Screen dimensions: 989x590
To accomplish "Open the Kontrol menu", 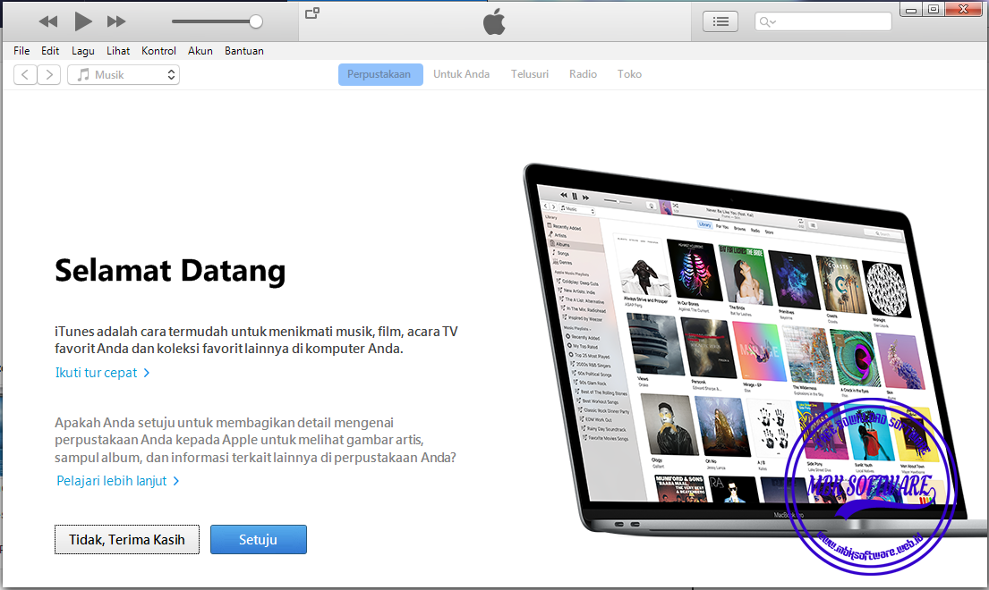I will pos(158,51).
